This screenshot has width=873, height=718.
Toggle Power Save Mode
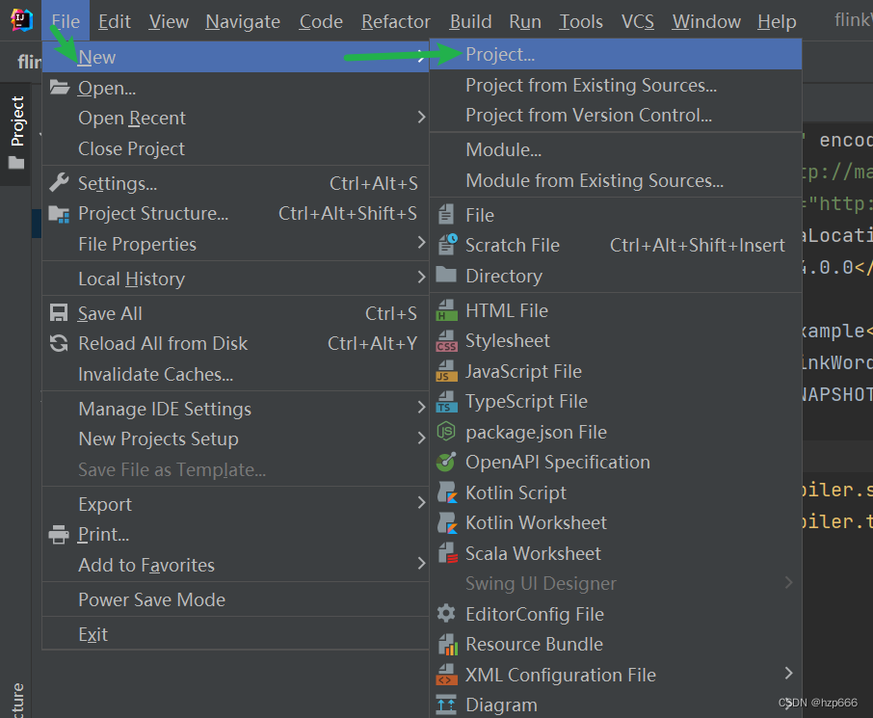click(151, 599)
